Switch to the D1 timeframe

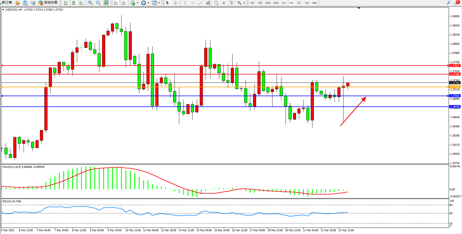[299, 3]
